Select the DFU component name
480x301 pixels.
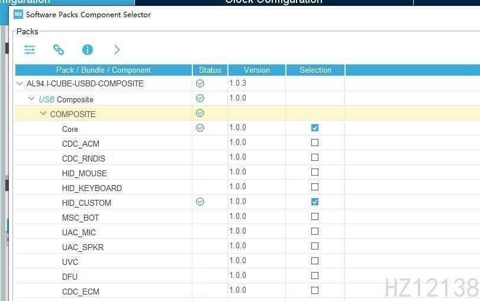[x=70, y=277]
